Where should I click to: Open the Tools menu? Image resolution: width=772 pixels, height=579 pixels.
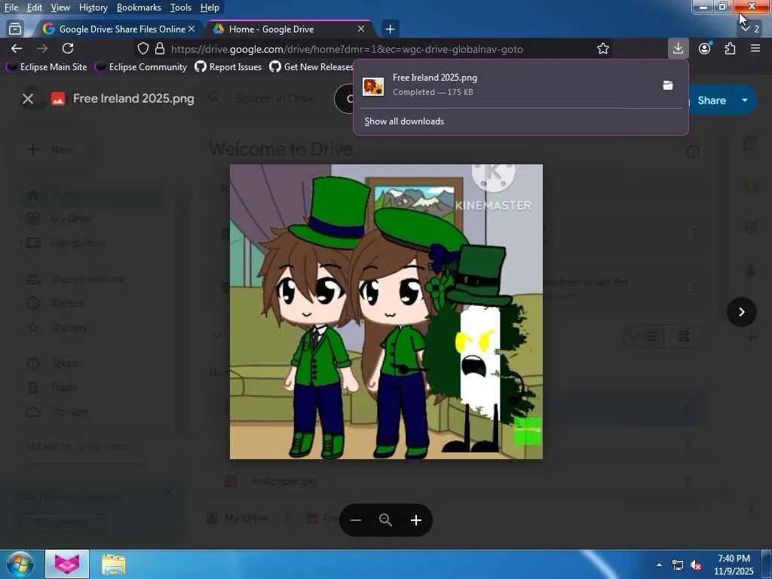(x=181, y=8)
